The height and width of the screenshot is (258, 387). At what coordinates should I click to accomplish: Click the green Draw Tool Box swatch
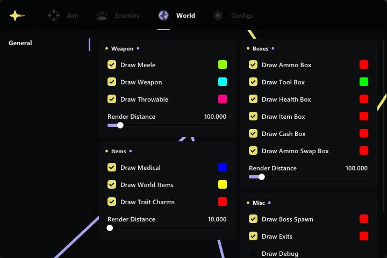(364, 82)
